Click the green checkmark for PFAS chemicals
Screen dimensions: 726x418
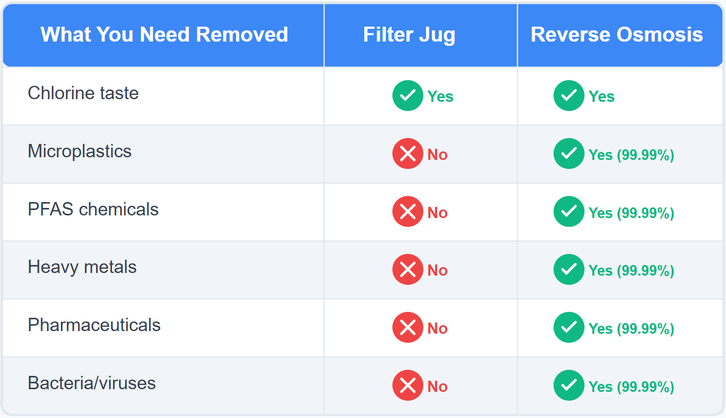569,212
